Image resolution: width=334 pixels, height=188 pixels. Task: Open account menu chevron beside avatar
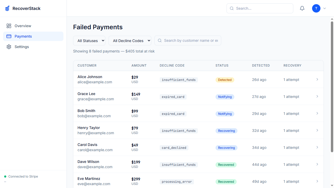[x=325, y=8]
